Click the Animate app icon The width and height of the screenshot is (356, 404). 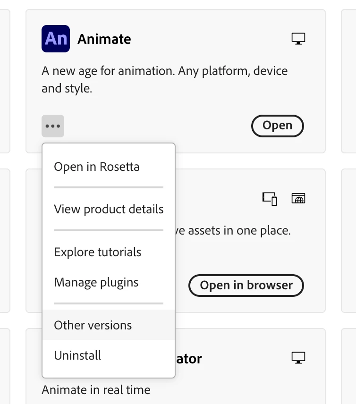[56, 39]
